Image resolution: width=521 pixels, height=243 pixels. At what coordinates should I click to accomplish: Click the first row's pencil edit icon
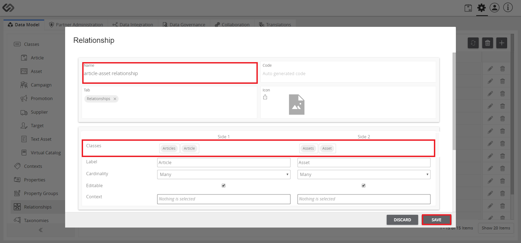[x=490, y=69]
